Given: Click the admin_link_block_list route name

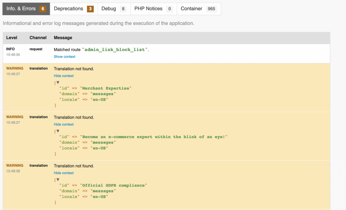Looking at the screenshot, I should coord(115,49).
